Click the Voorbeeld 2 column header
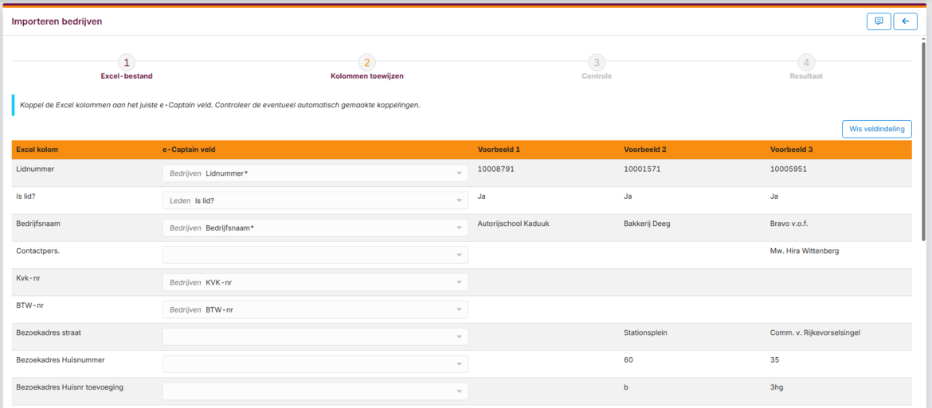The width and height of the screenshot is (932, 408). (645, 150)
